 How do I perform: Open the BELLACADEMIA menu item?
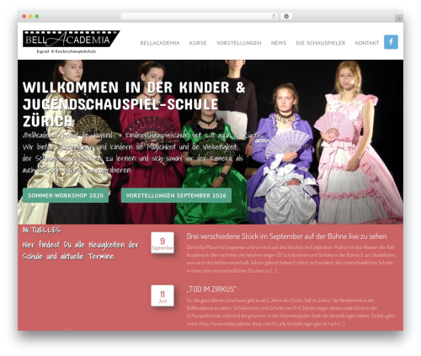160,43
